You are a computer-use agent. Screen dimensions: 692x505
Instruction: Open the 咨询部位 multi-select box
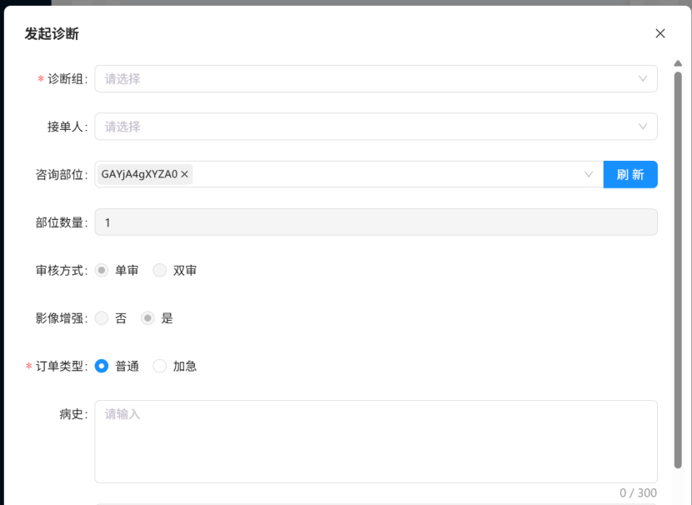click(384, 174)
